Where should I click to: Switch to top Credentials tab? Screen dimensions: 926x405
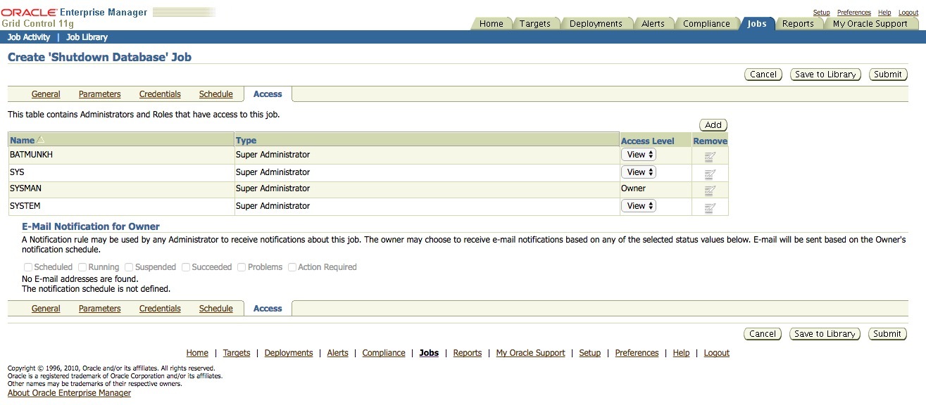tap(160, 94)
